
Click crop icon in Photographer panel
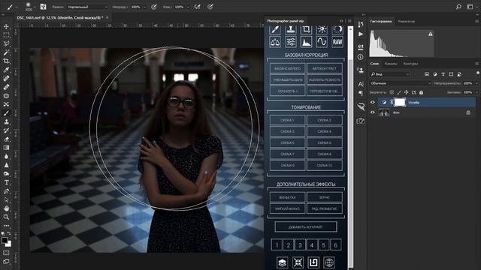pyautogui.click(x=306, y=29)
